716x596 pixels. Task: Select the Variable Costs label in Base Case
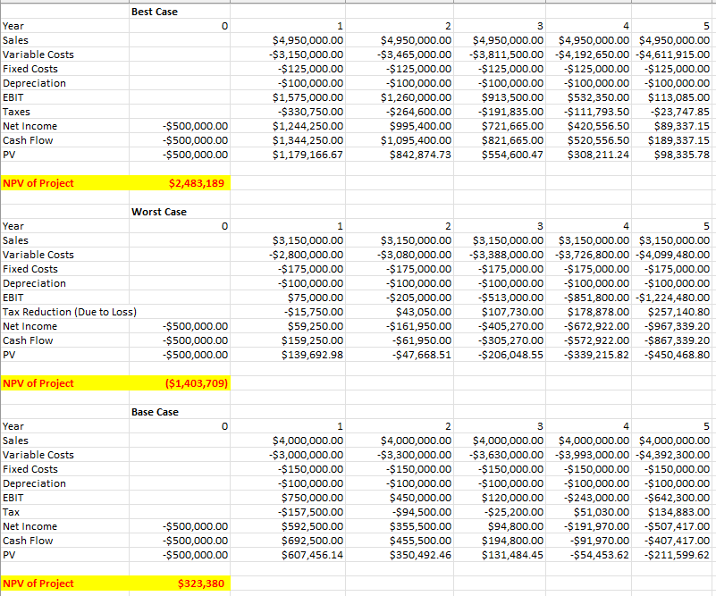click(36, 455)
